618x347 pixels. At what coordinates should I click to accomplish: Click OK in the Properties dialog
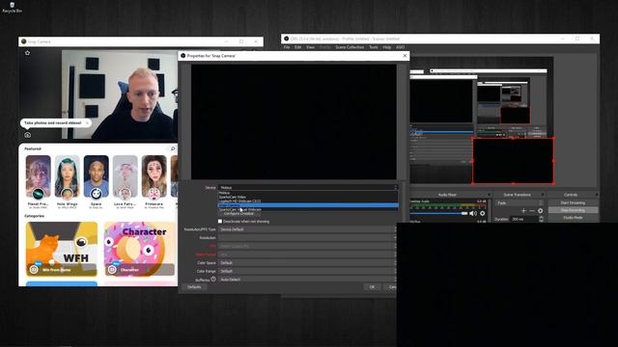pos(372,287)
